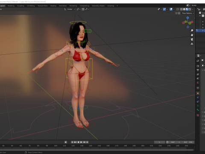Screen dimensions: 205x154
Task: Open the outliner display mode dropdown
Action: [x=199, y=9]
